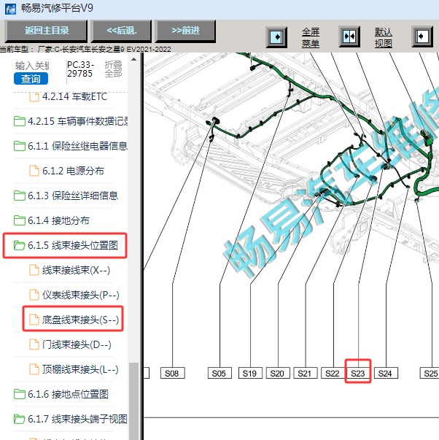Click the scroll-up arrow of the tree panel
This screenshot has width=439, height=440.
(133, 59)
